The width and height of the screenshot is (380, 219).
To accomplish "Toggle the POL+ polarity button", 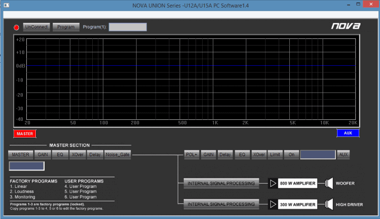I will pyautogui.click(x=192, y=154).
